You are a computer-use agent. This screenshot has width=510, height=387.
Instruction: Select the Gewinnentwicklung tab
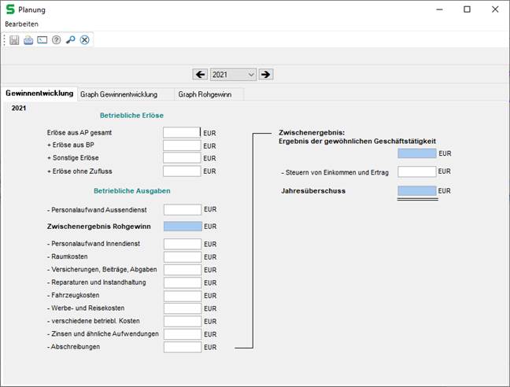click(x=39, y=94)
